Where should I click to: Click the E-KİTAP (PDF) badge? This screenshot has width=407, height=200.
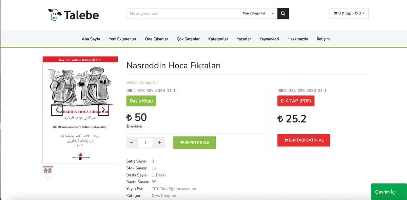pos(295,101)
